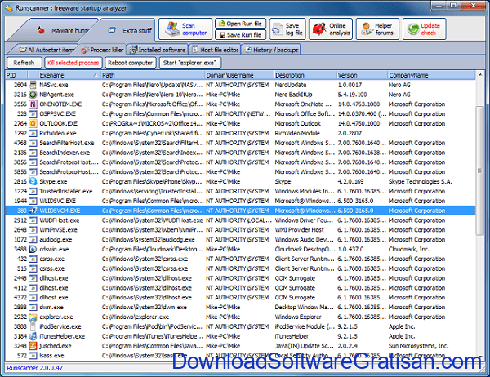Click the NASvc.exe process icon
The height and width of the screenshot is (377, 490).
point(33,85)
